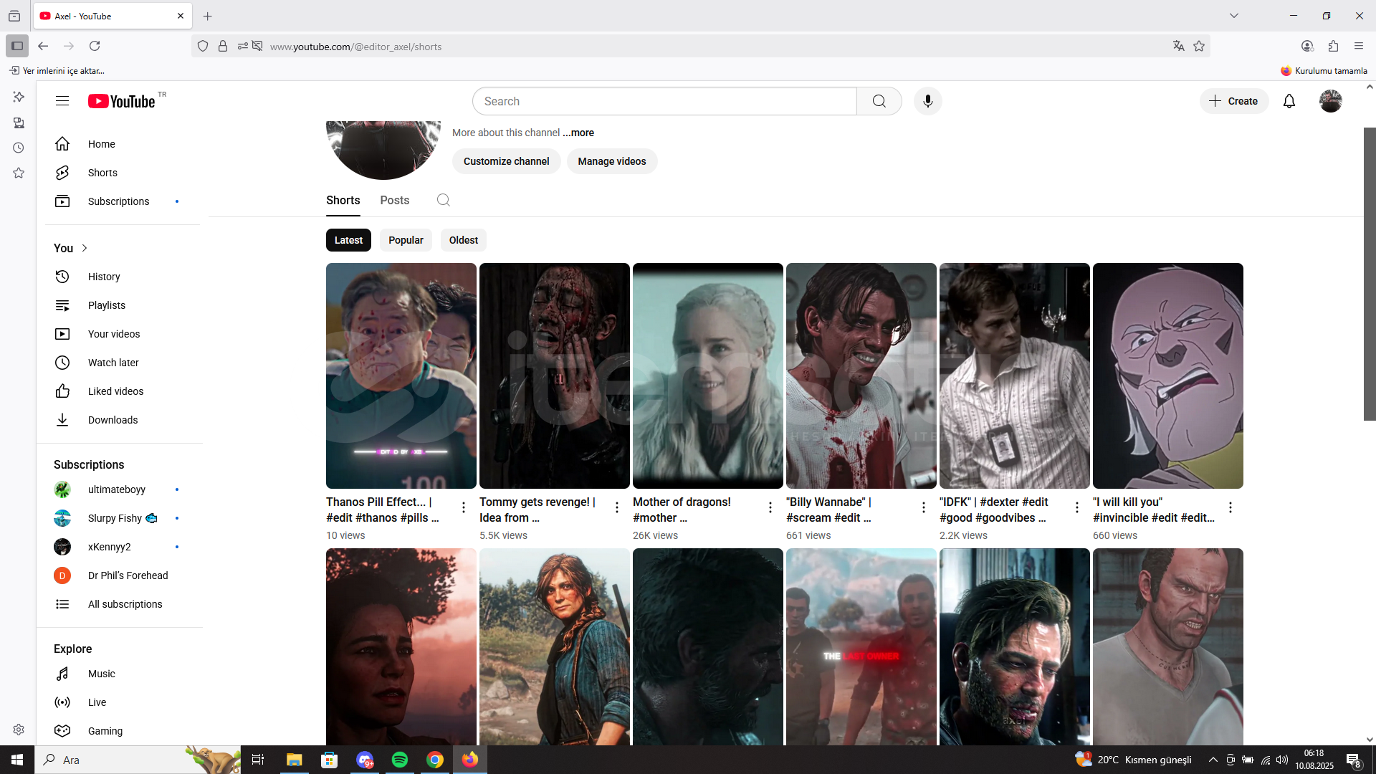Open the notifications bell
This screenshot has height=774, width=1376.
(x=1289, y=101)
